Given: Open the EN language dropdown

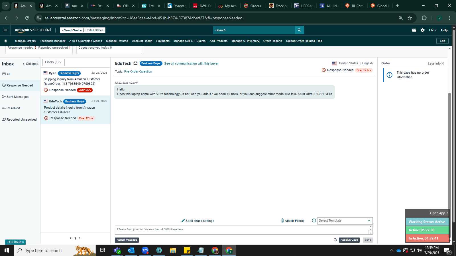Looking at the screenshot, I should click(x=433, y=30).
